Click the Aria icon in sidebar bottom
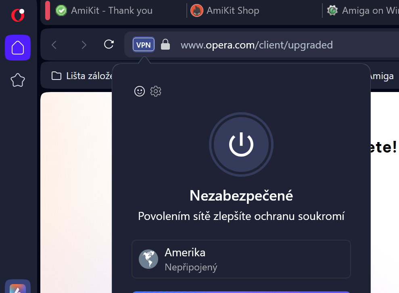399x293 pixels. (x=18, y=288)
